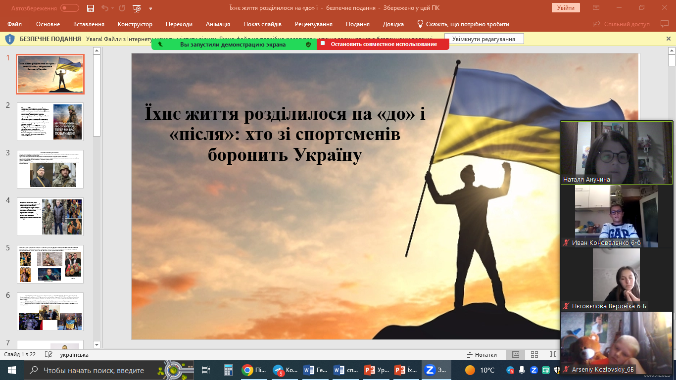676x380 pixels.
Task: Click the Save floppy disk icon
Action: [91, 8]
